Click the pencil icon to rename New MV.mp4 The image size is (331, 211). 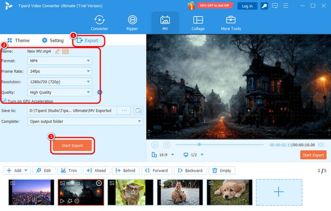(58, 51)
